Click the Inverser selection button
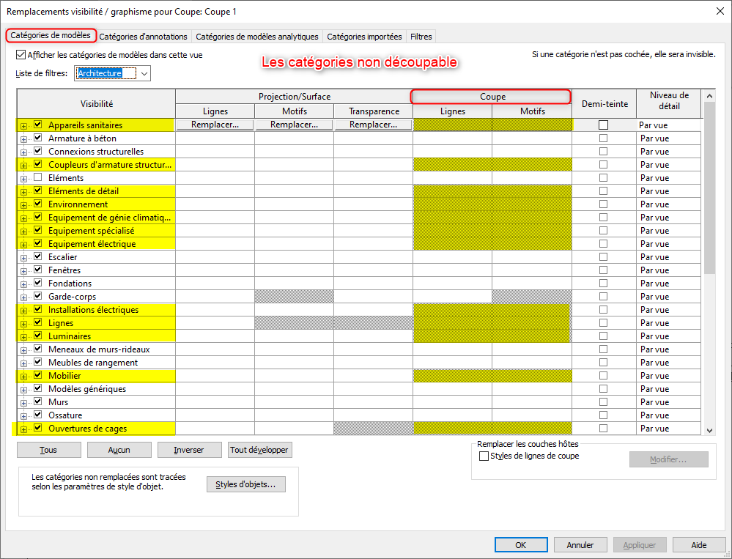The height and width of the screenshot is (559, 732). 188,450
